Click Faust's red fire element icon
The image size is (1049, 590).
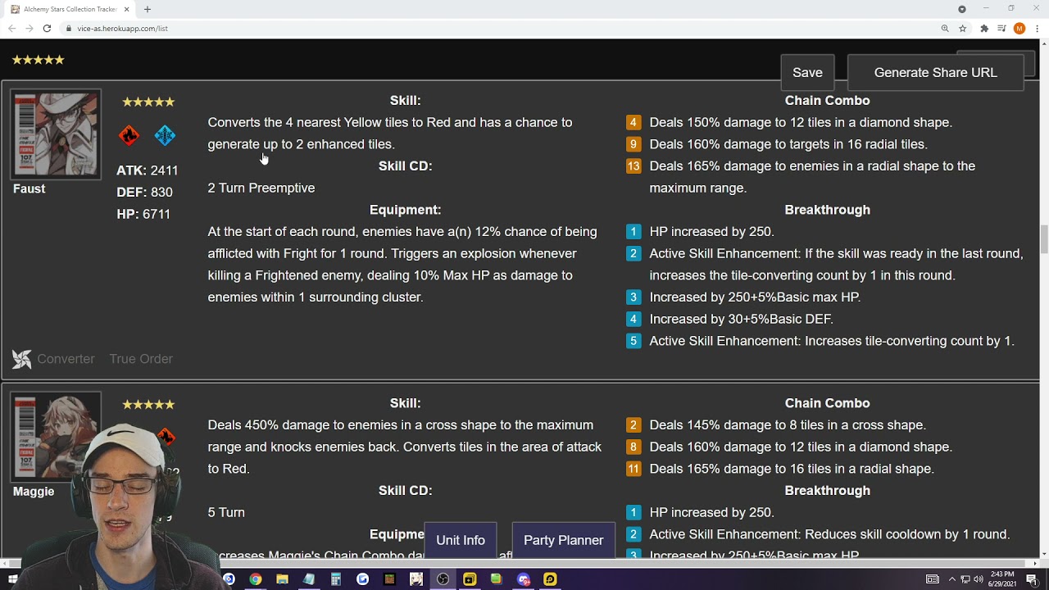129,135
